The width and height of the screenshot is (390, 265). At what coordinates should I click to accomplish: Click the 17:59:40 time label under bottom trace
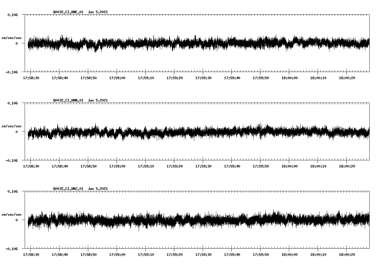[x=231, y=254]
